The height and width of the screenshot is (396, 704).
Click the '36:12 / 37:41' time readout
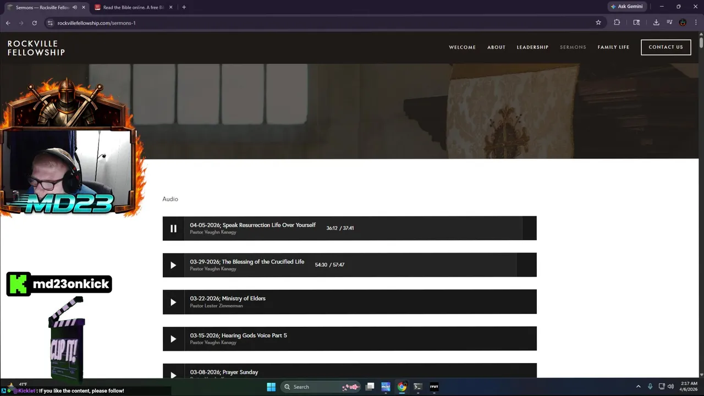(x=340, y=228)
